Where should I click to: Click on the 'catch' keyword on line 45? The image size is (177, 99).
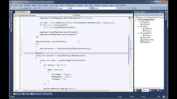38,53
